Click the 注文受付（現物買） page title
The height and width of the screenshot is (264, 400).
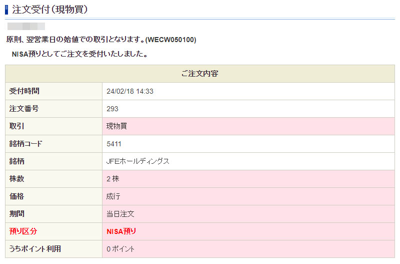[49, 9]
